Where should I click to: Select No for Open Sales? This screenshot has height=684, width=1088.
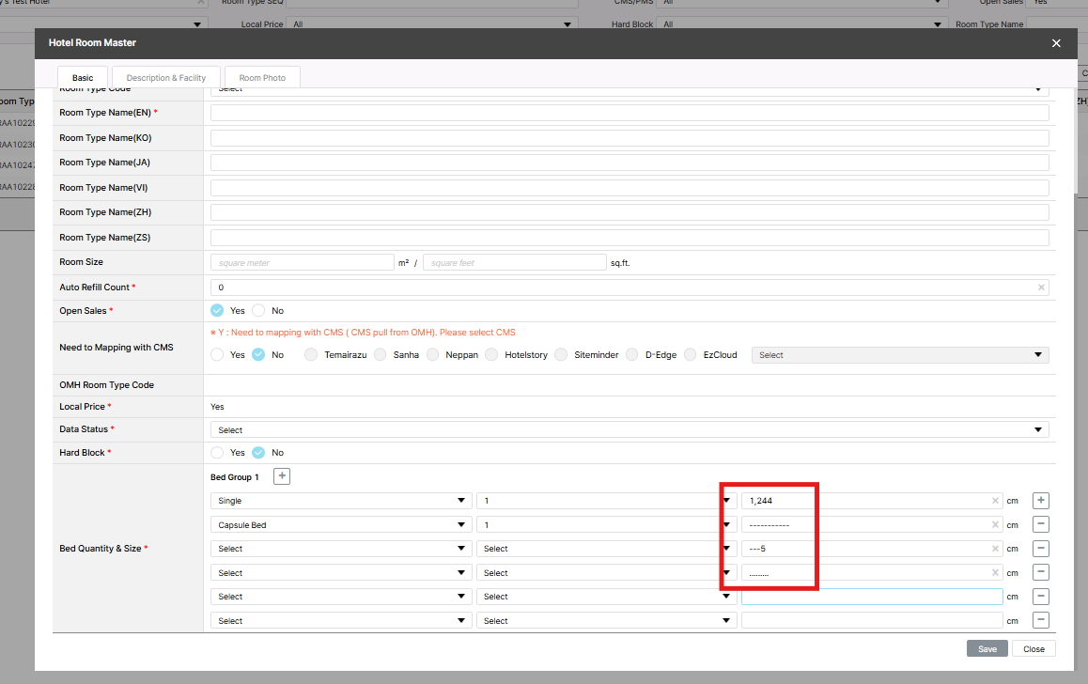point(258,310)
